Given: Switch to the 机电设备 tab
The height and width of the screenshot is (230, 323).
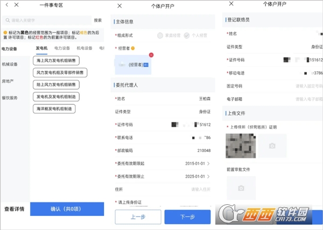Looking at the screenshot, I should click(x=85, y=48).
